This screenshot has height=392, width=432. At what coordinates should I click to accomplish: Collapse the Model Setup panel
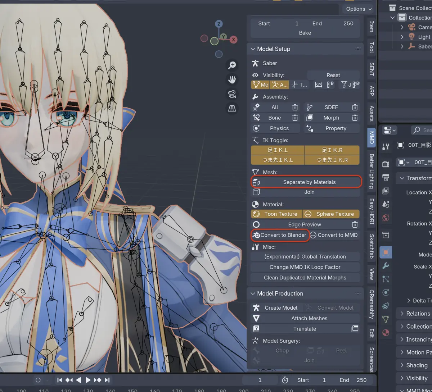[x=253, y=49]
